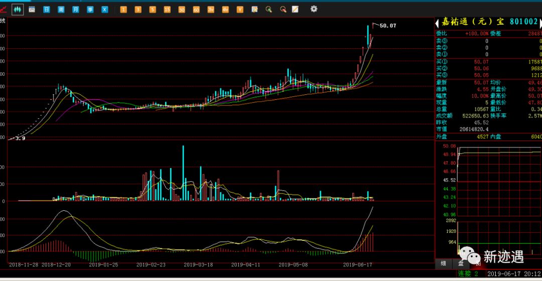Click the 2019-05-08 date on the time axis
This screenshot has width=542, height=281.
pyautogui.click(x=293, y=265)
